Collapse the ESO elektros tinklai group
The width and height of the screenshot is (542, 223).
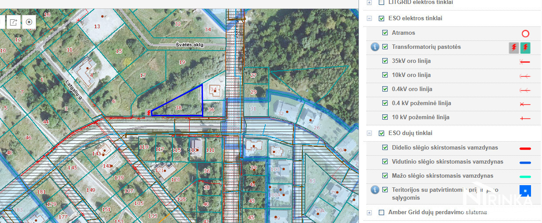369,18
